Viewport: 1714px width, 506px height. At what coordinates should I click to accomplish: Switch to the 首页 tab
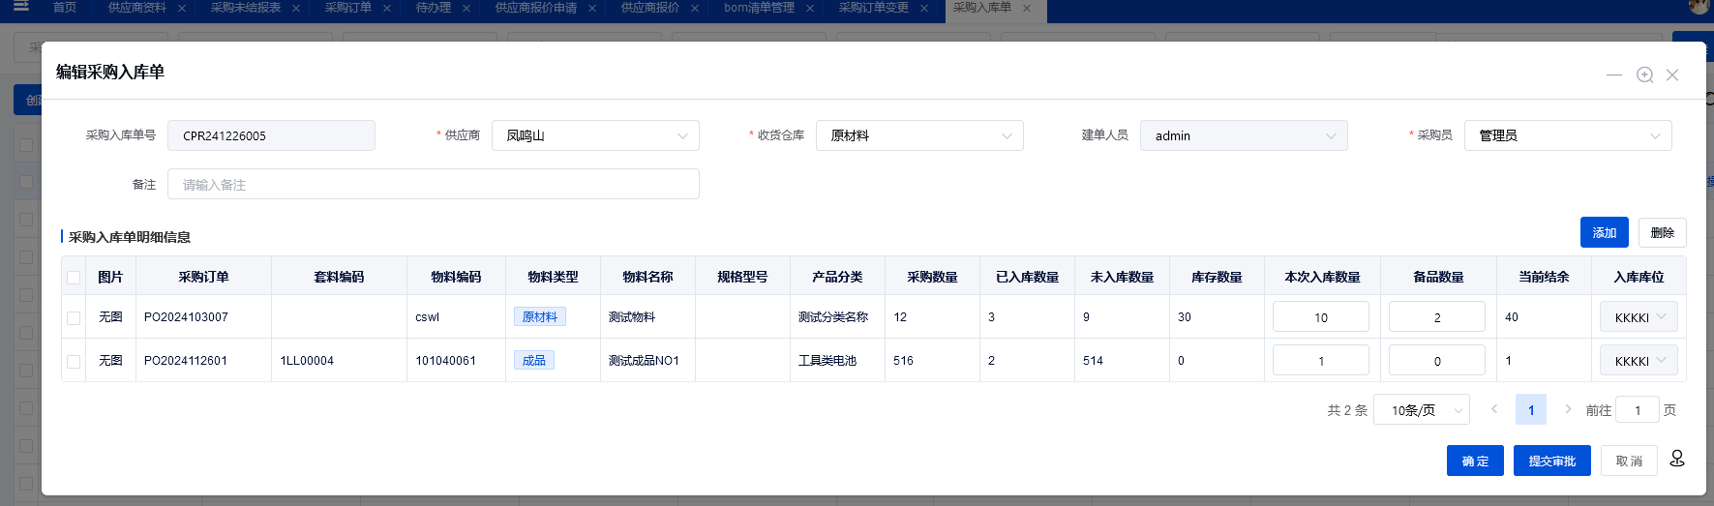65,7
